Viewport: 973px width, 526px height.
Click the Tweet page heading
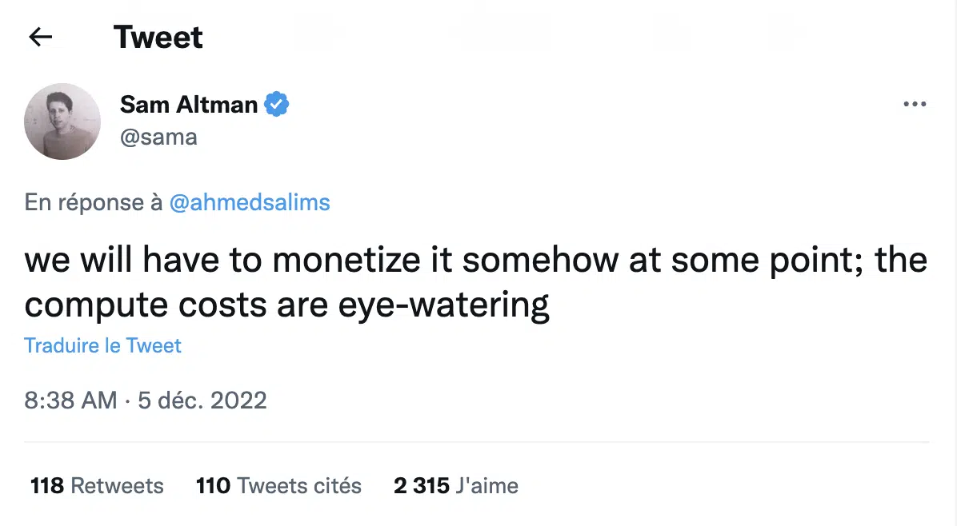[x=158, y=37]
